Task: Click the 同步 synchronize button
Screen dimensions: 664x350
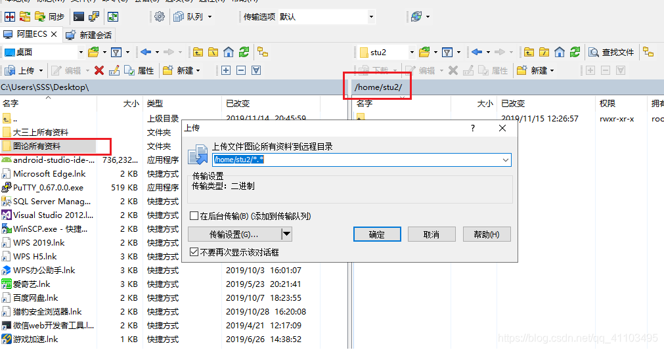Action: point(49,17)
